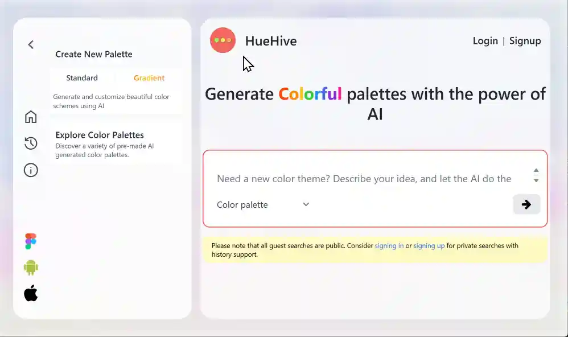This screenshot has width=568, height=337.
Task: Open the Signup link
Action: pos(525,40)
